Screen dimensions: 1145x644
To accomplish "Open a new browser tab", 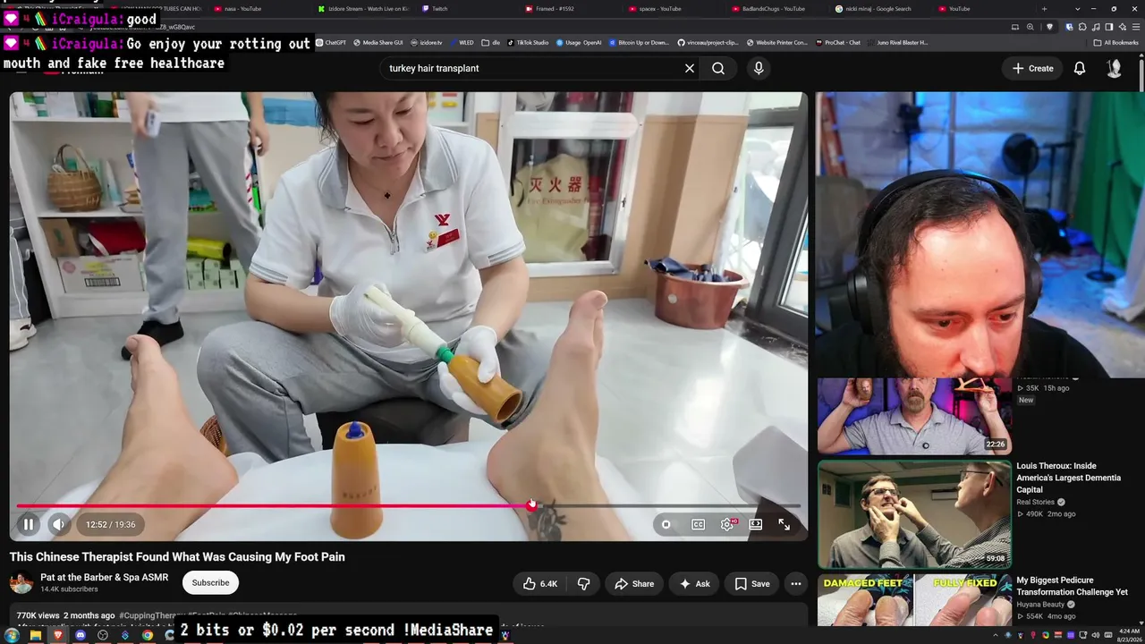I will tap(1044, 9).
